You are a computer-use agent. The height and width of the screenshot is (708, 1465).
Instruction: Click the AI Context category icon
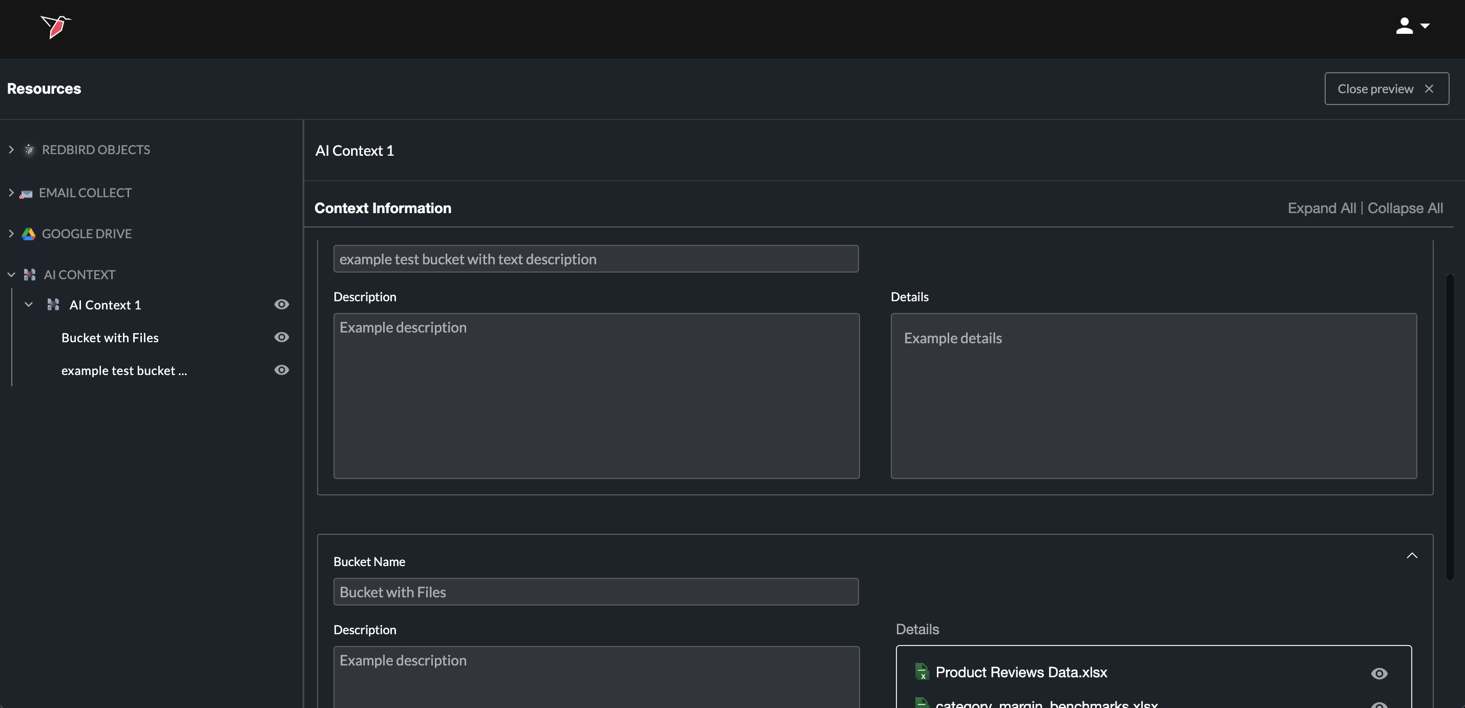coord(30,275)
